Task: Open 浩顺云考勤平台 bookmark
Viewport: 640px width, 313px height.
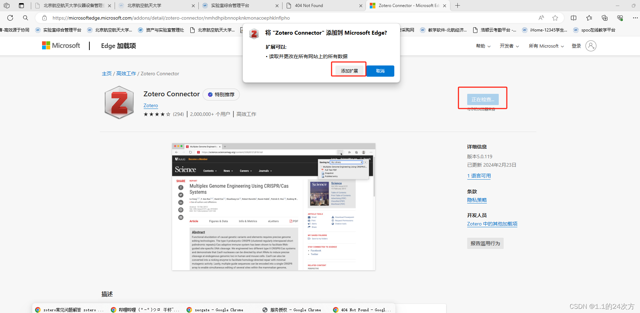Action: pyautogui.click(x=494, y=30)
